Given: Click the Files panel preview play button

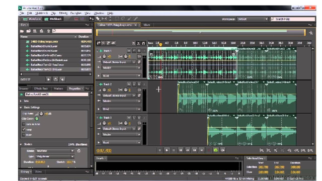Looking at the screenshot, I should coord(48,79).
